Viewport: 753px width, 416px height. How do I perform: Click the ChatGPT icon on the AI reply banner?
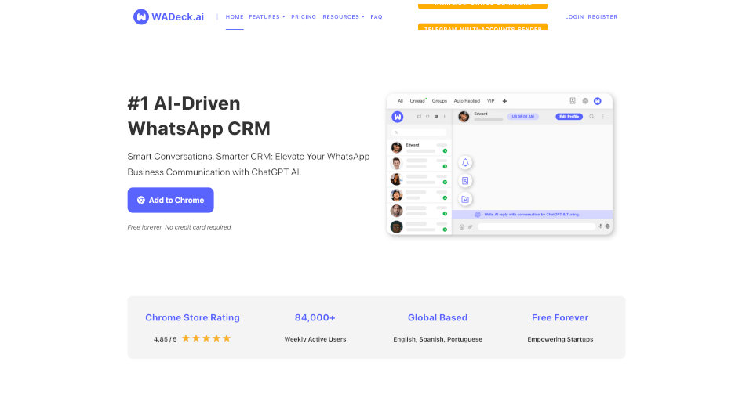point(478,215)
